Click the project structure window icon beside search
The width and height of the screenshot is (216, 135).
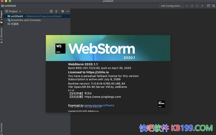click(208, 6)
